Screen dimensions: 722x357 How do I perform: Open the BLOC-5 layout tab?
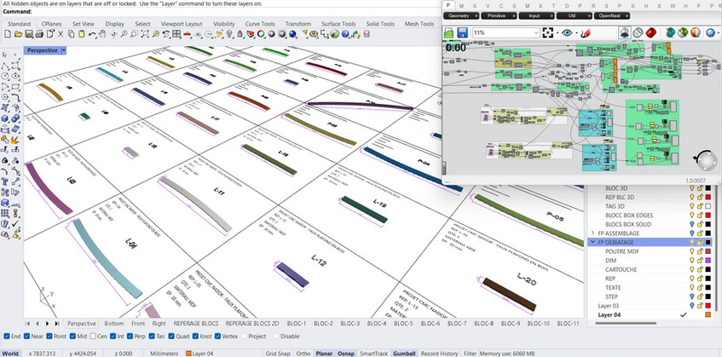coord(403,324)
